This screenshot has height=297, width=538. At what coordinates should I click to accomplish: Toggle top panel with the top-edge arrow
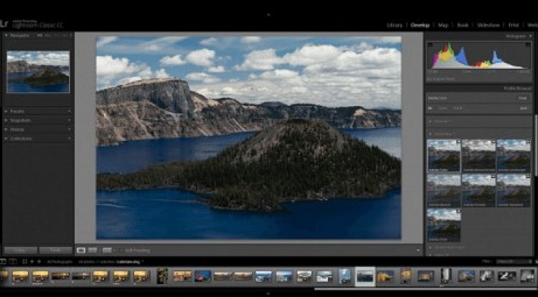point(269,14)
